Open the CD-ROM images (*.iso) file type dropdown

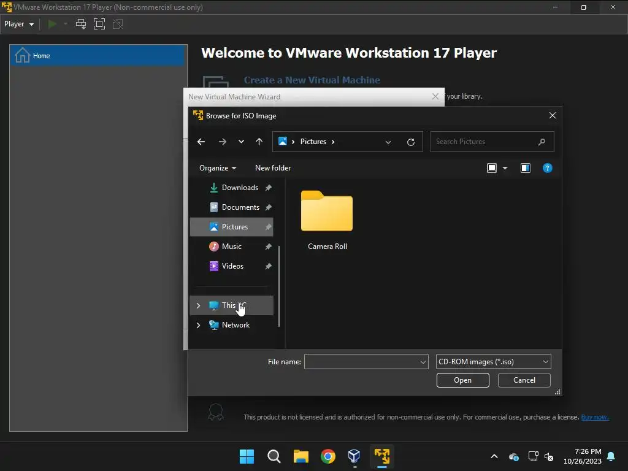click(x=493, y=362)
